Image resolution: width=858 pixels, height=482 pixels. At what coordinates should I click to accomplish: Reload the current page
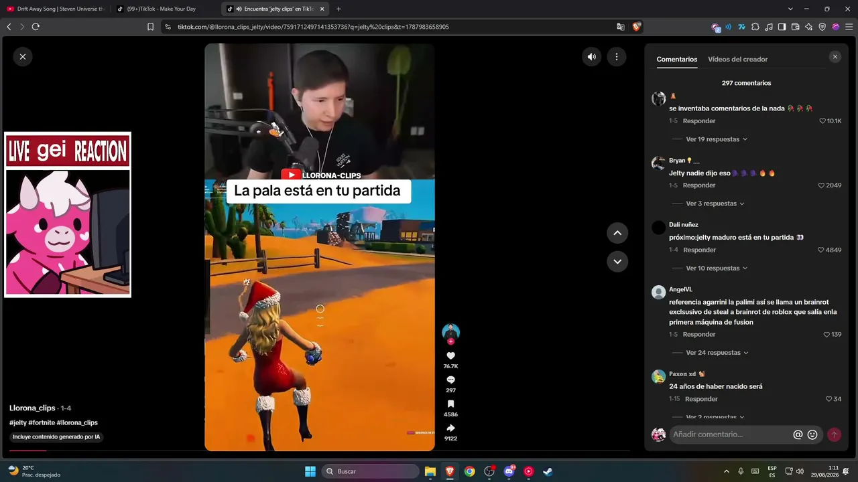pos(36,27)
